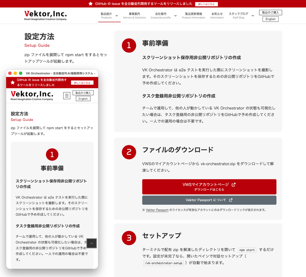Click scroll-to-top arrow button in VK Orchestrator window
The image size is (306, 277).
[x=92, y=243]
